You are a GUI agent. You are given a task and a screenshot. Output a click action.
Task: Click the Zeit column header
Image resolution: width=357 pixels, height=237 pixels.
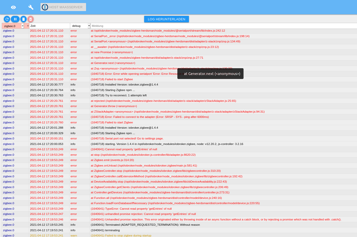coord(50,26)
